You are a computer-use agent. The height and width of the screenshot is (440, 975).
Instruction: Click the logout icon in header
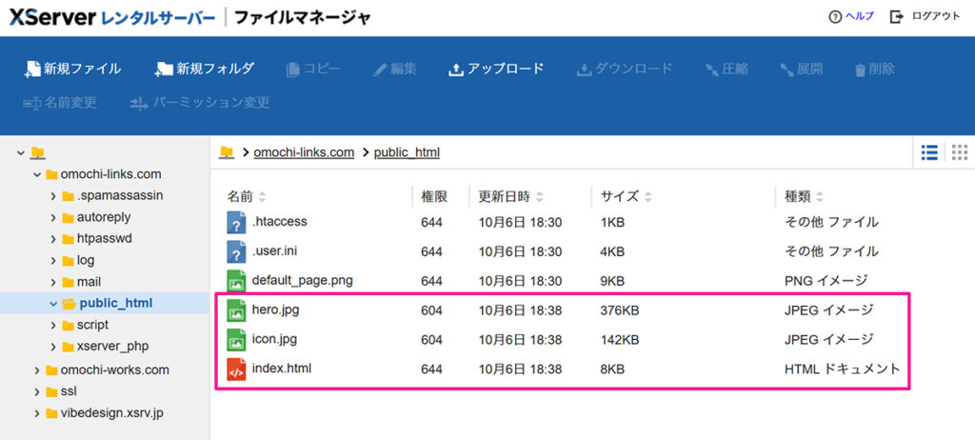point(896,16)
